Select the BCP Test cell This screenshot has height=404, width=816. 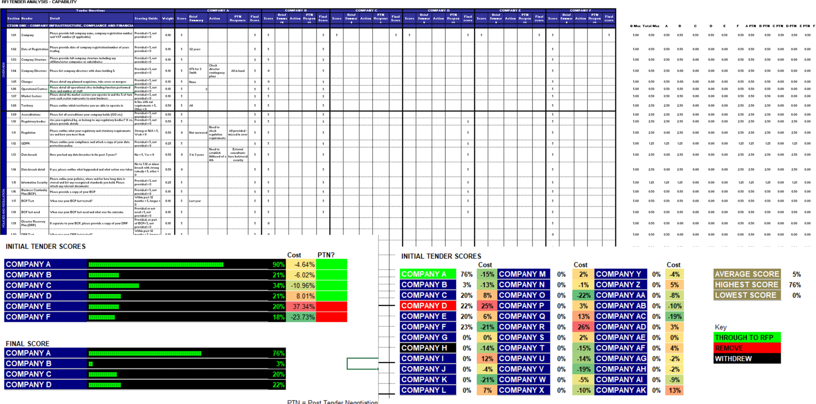pyautogui.click(x=34, y=201)
